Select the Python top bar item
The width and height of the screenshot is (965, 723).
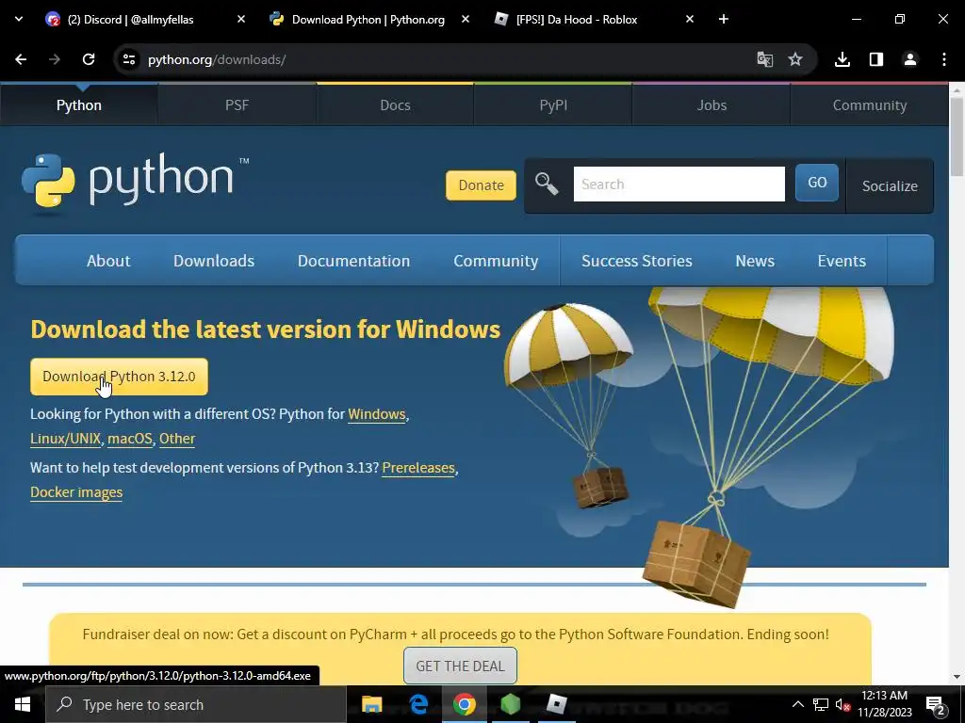coord(79,105)
